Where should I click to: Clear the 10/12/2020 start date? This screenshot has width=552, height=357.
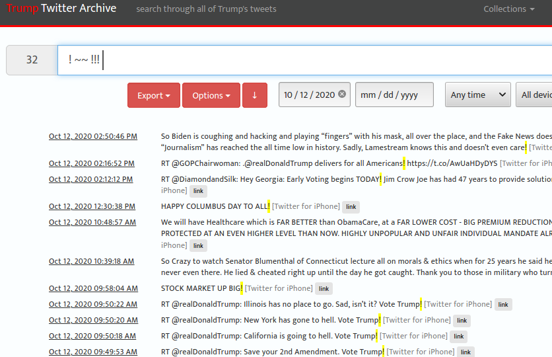(342, 94)
